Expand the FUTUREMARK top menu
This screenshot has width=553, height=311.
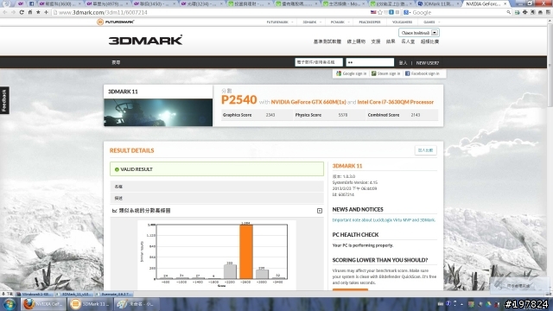[279, 22]
